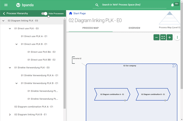The height and width of the screenshot is (121, 183).
Task: Open notifications bell with 99+ badge
Action: pyautogui.click(x=172, y=5)
